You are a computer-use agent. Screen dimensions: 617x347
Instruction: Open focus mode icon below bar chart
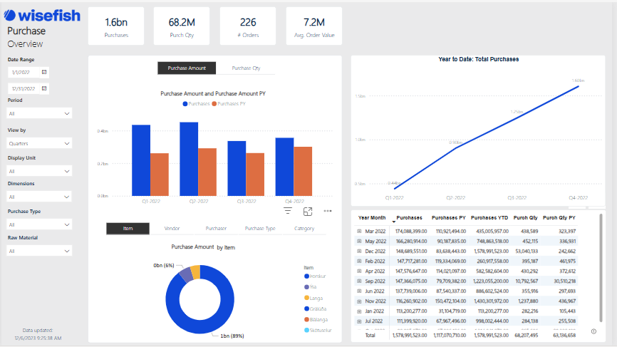(308, 211)
